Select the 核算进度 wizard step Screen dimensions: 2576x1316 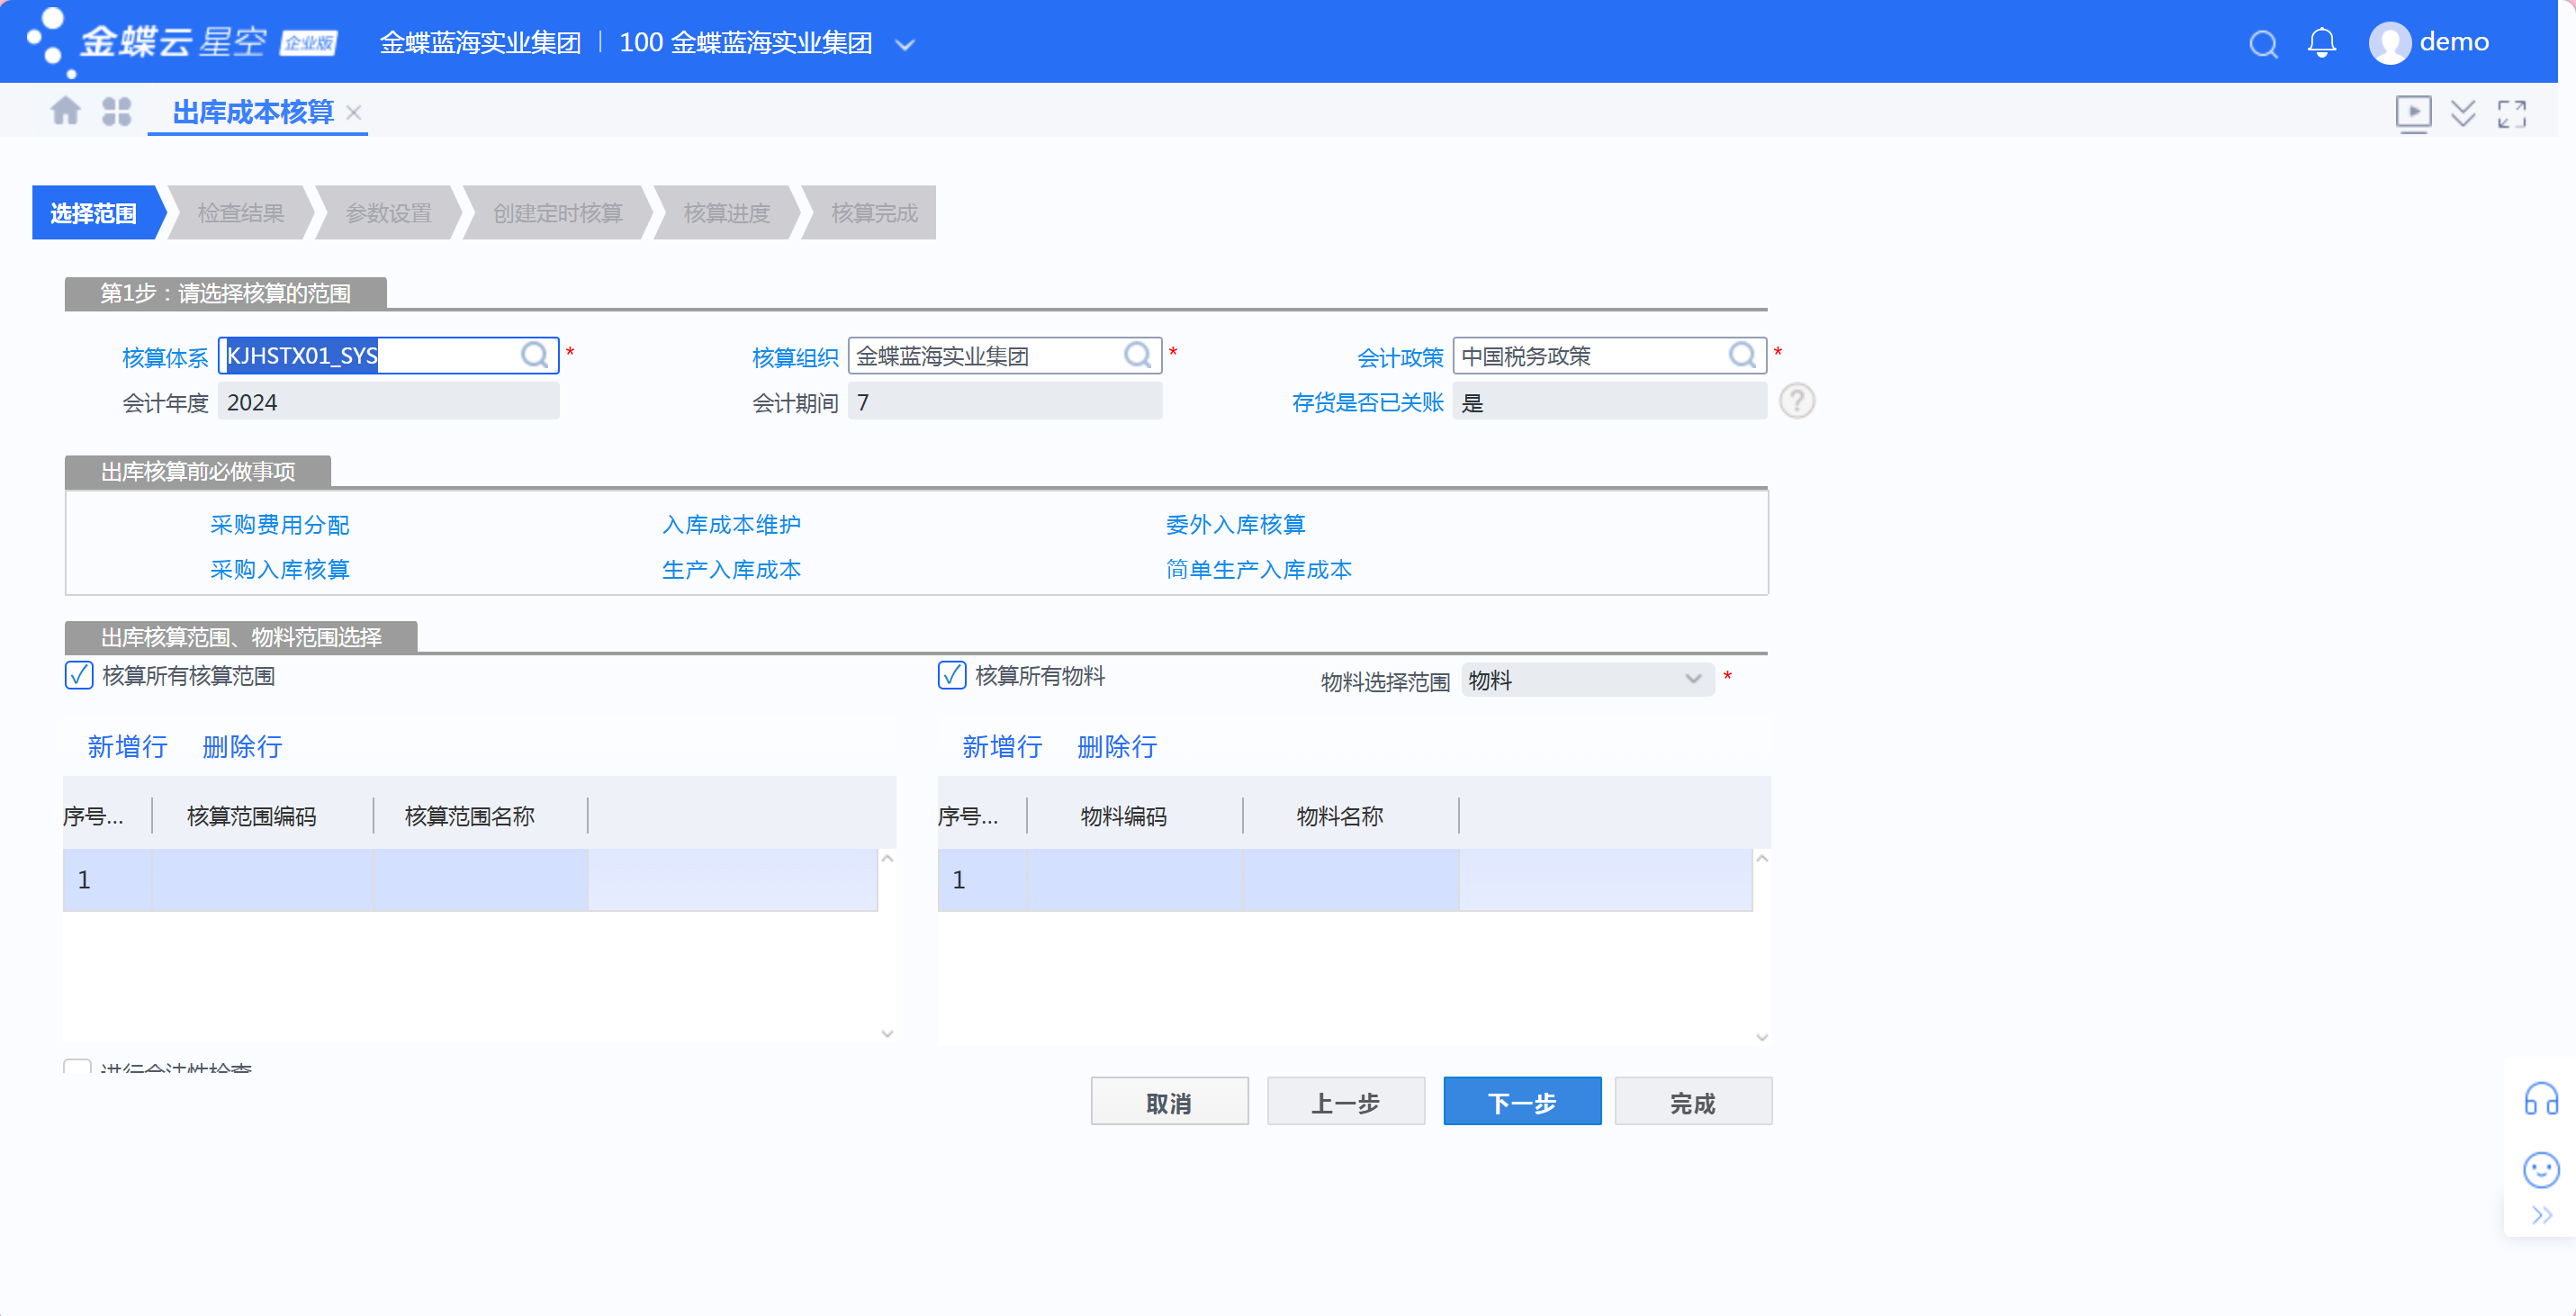tap(727, 213)
